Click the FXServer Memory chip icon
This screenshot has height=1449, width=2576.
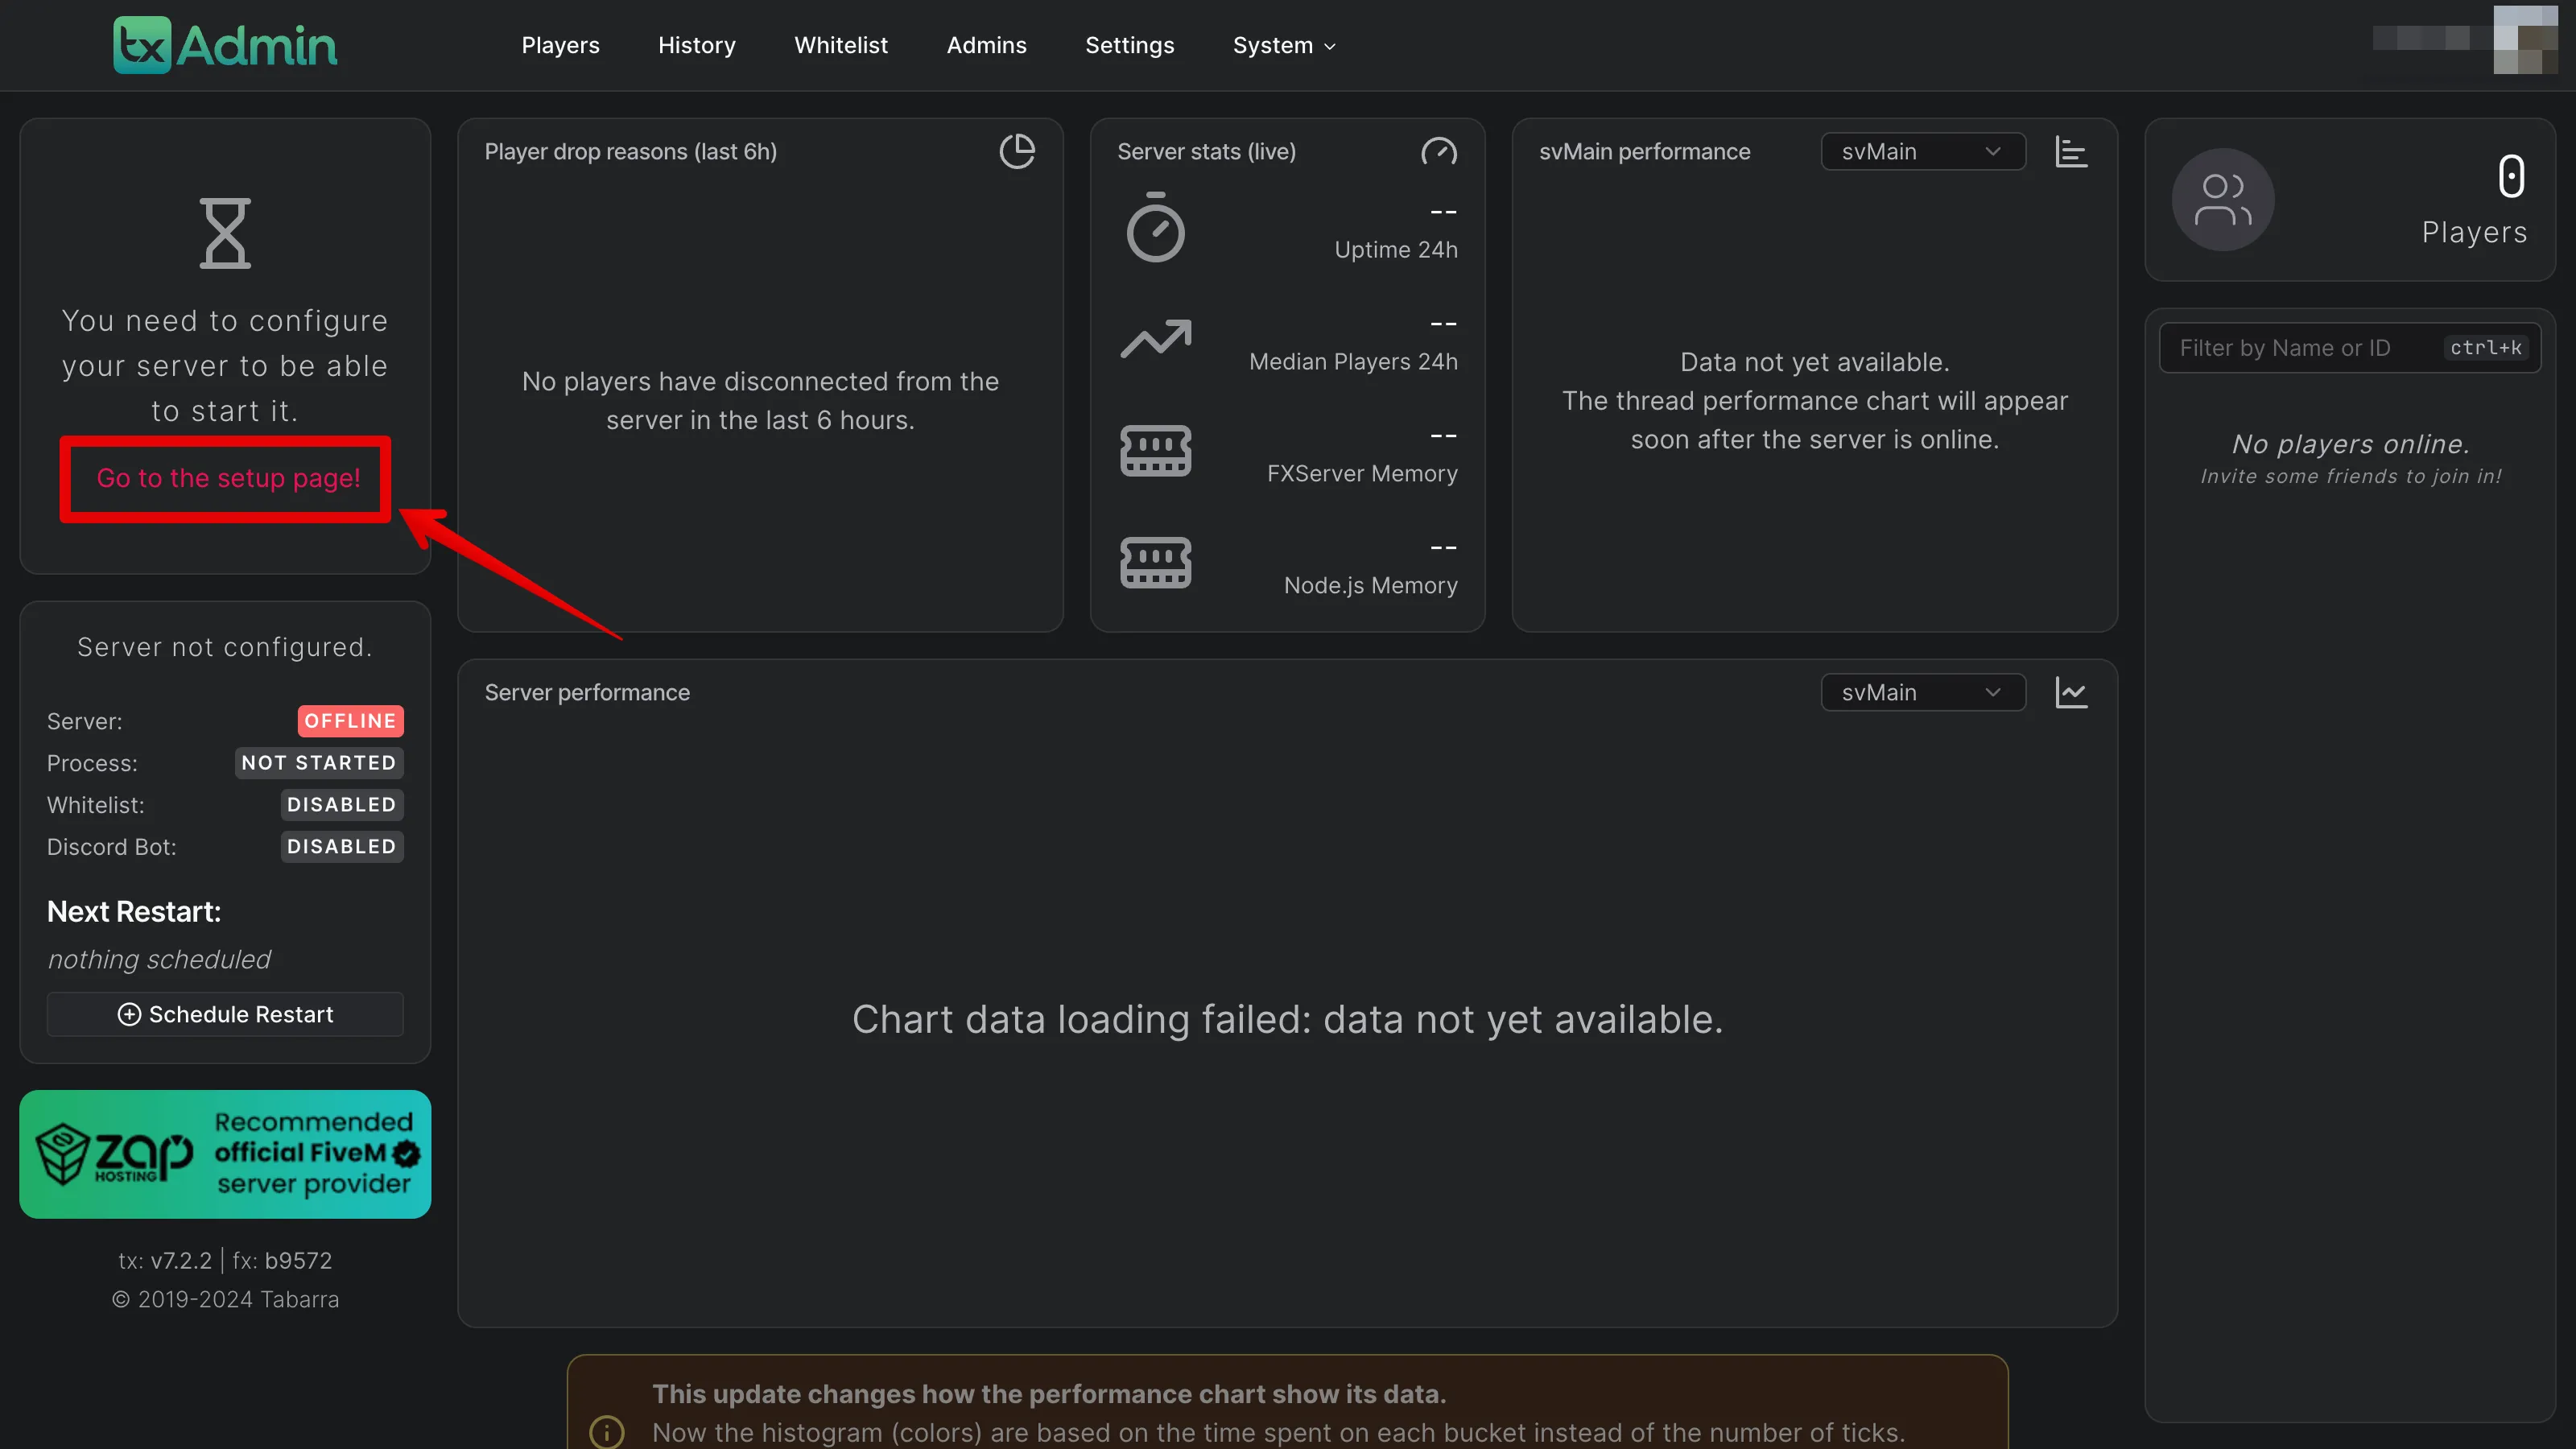coord(1154,448)
